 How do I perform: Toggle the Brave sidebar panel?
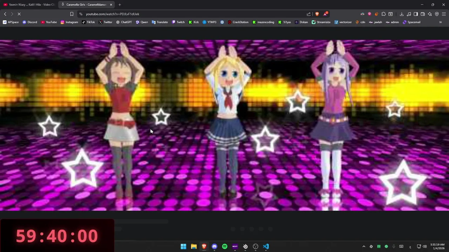[416, 14]
